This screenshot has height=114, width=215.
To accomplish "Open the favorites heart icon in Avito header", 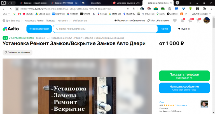I will (175, 21).
